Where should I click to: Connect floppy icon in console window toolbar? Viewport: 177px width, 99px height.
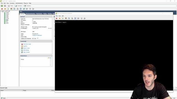click(x=78, y=18)
